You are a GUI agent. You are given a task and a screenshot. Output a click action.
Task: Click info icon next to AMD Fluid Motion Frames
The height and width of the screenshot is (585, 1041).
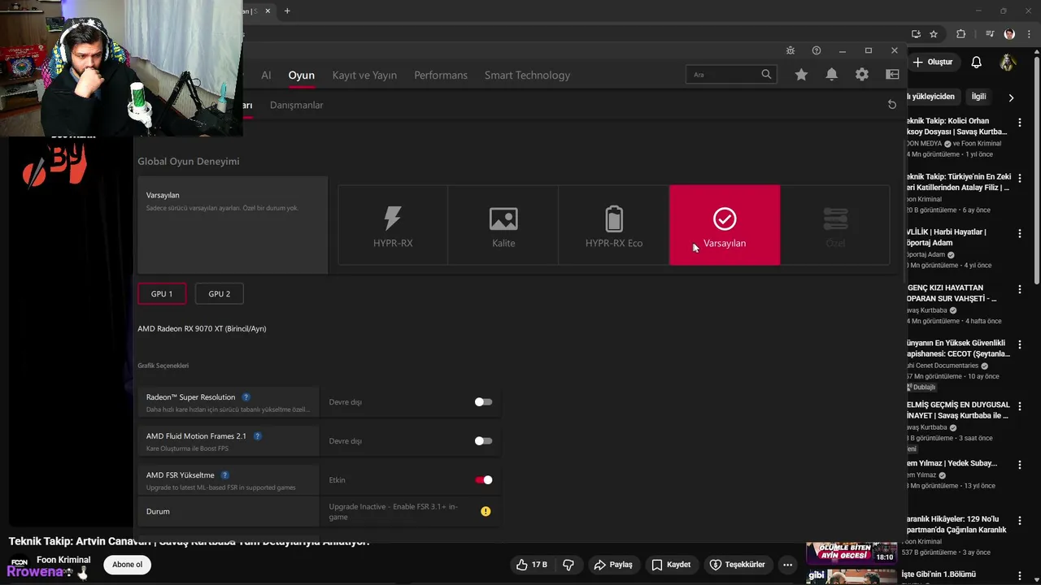[x=257, y=436]
